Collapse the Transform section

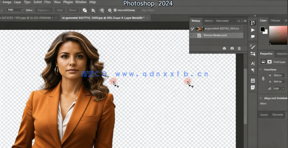(x=260, y=70)
